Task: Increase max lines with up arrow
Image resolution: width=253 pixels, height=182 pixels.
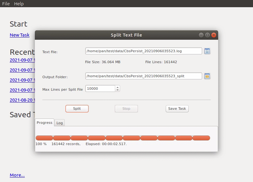Action: pos(117,87)
